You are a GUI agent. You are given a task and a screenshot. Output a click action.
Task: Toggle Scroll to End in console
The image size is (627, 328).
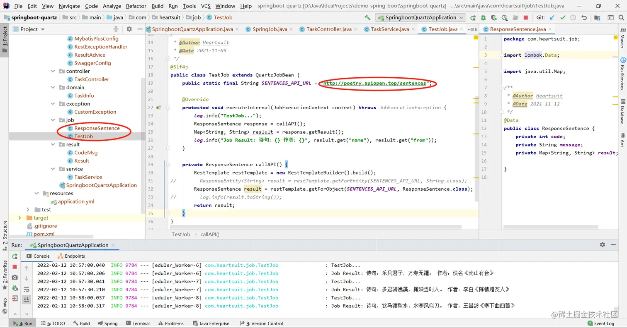[26, 299]
